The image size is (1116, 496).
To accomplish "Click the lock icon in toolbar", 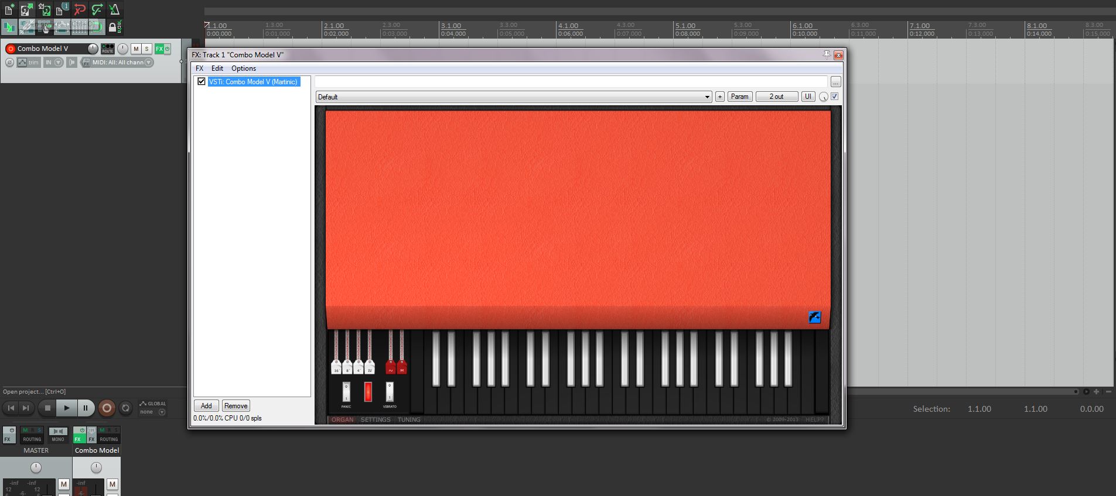I will (112, 26).
